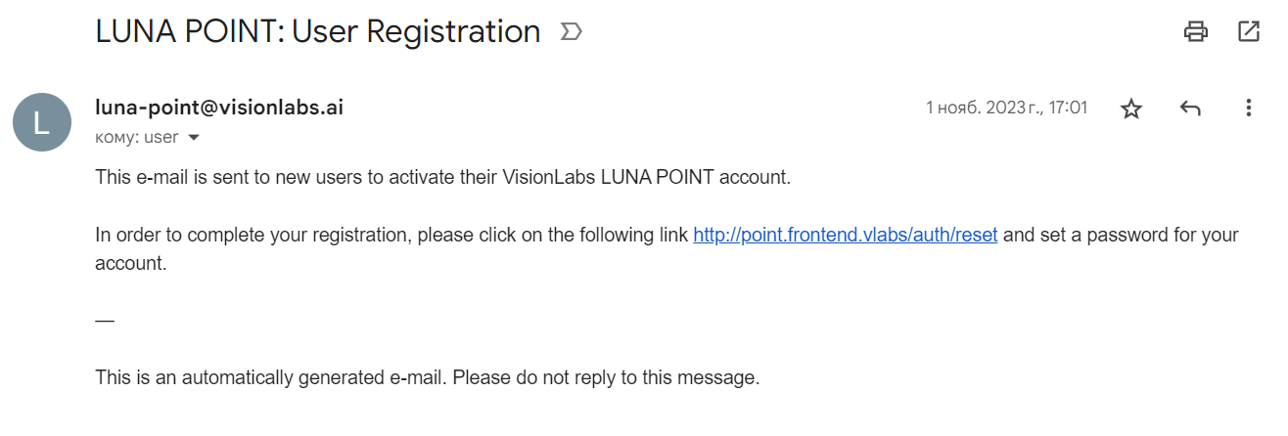Click the date "1 нояб. 2023 г., 17:01"

(x=1006, y=108)
